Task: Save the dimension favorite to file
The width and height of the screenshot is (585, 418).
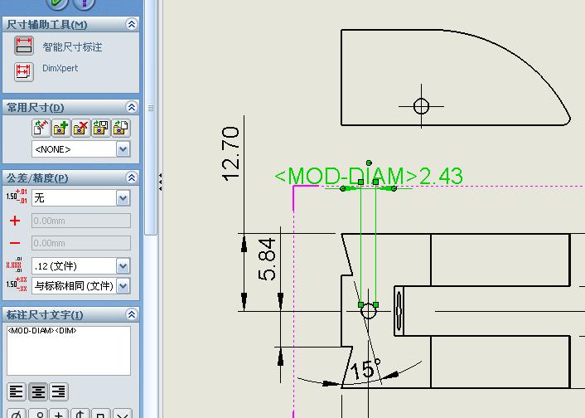Action: 101,128
